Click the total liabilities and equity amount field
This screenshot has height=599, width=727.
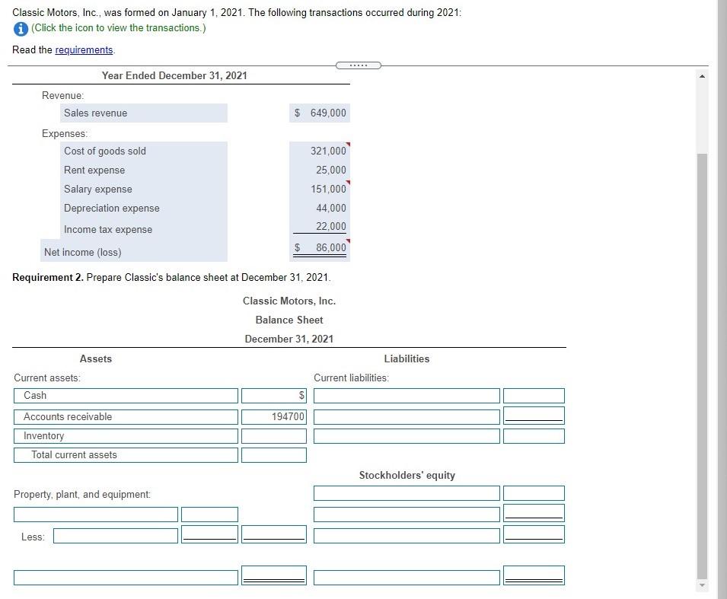coord(534,575)
